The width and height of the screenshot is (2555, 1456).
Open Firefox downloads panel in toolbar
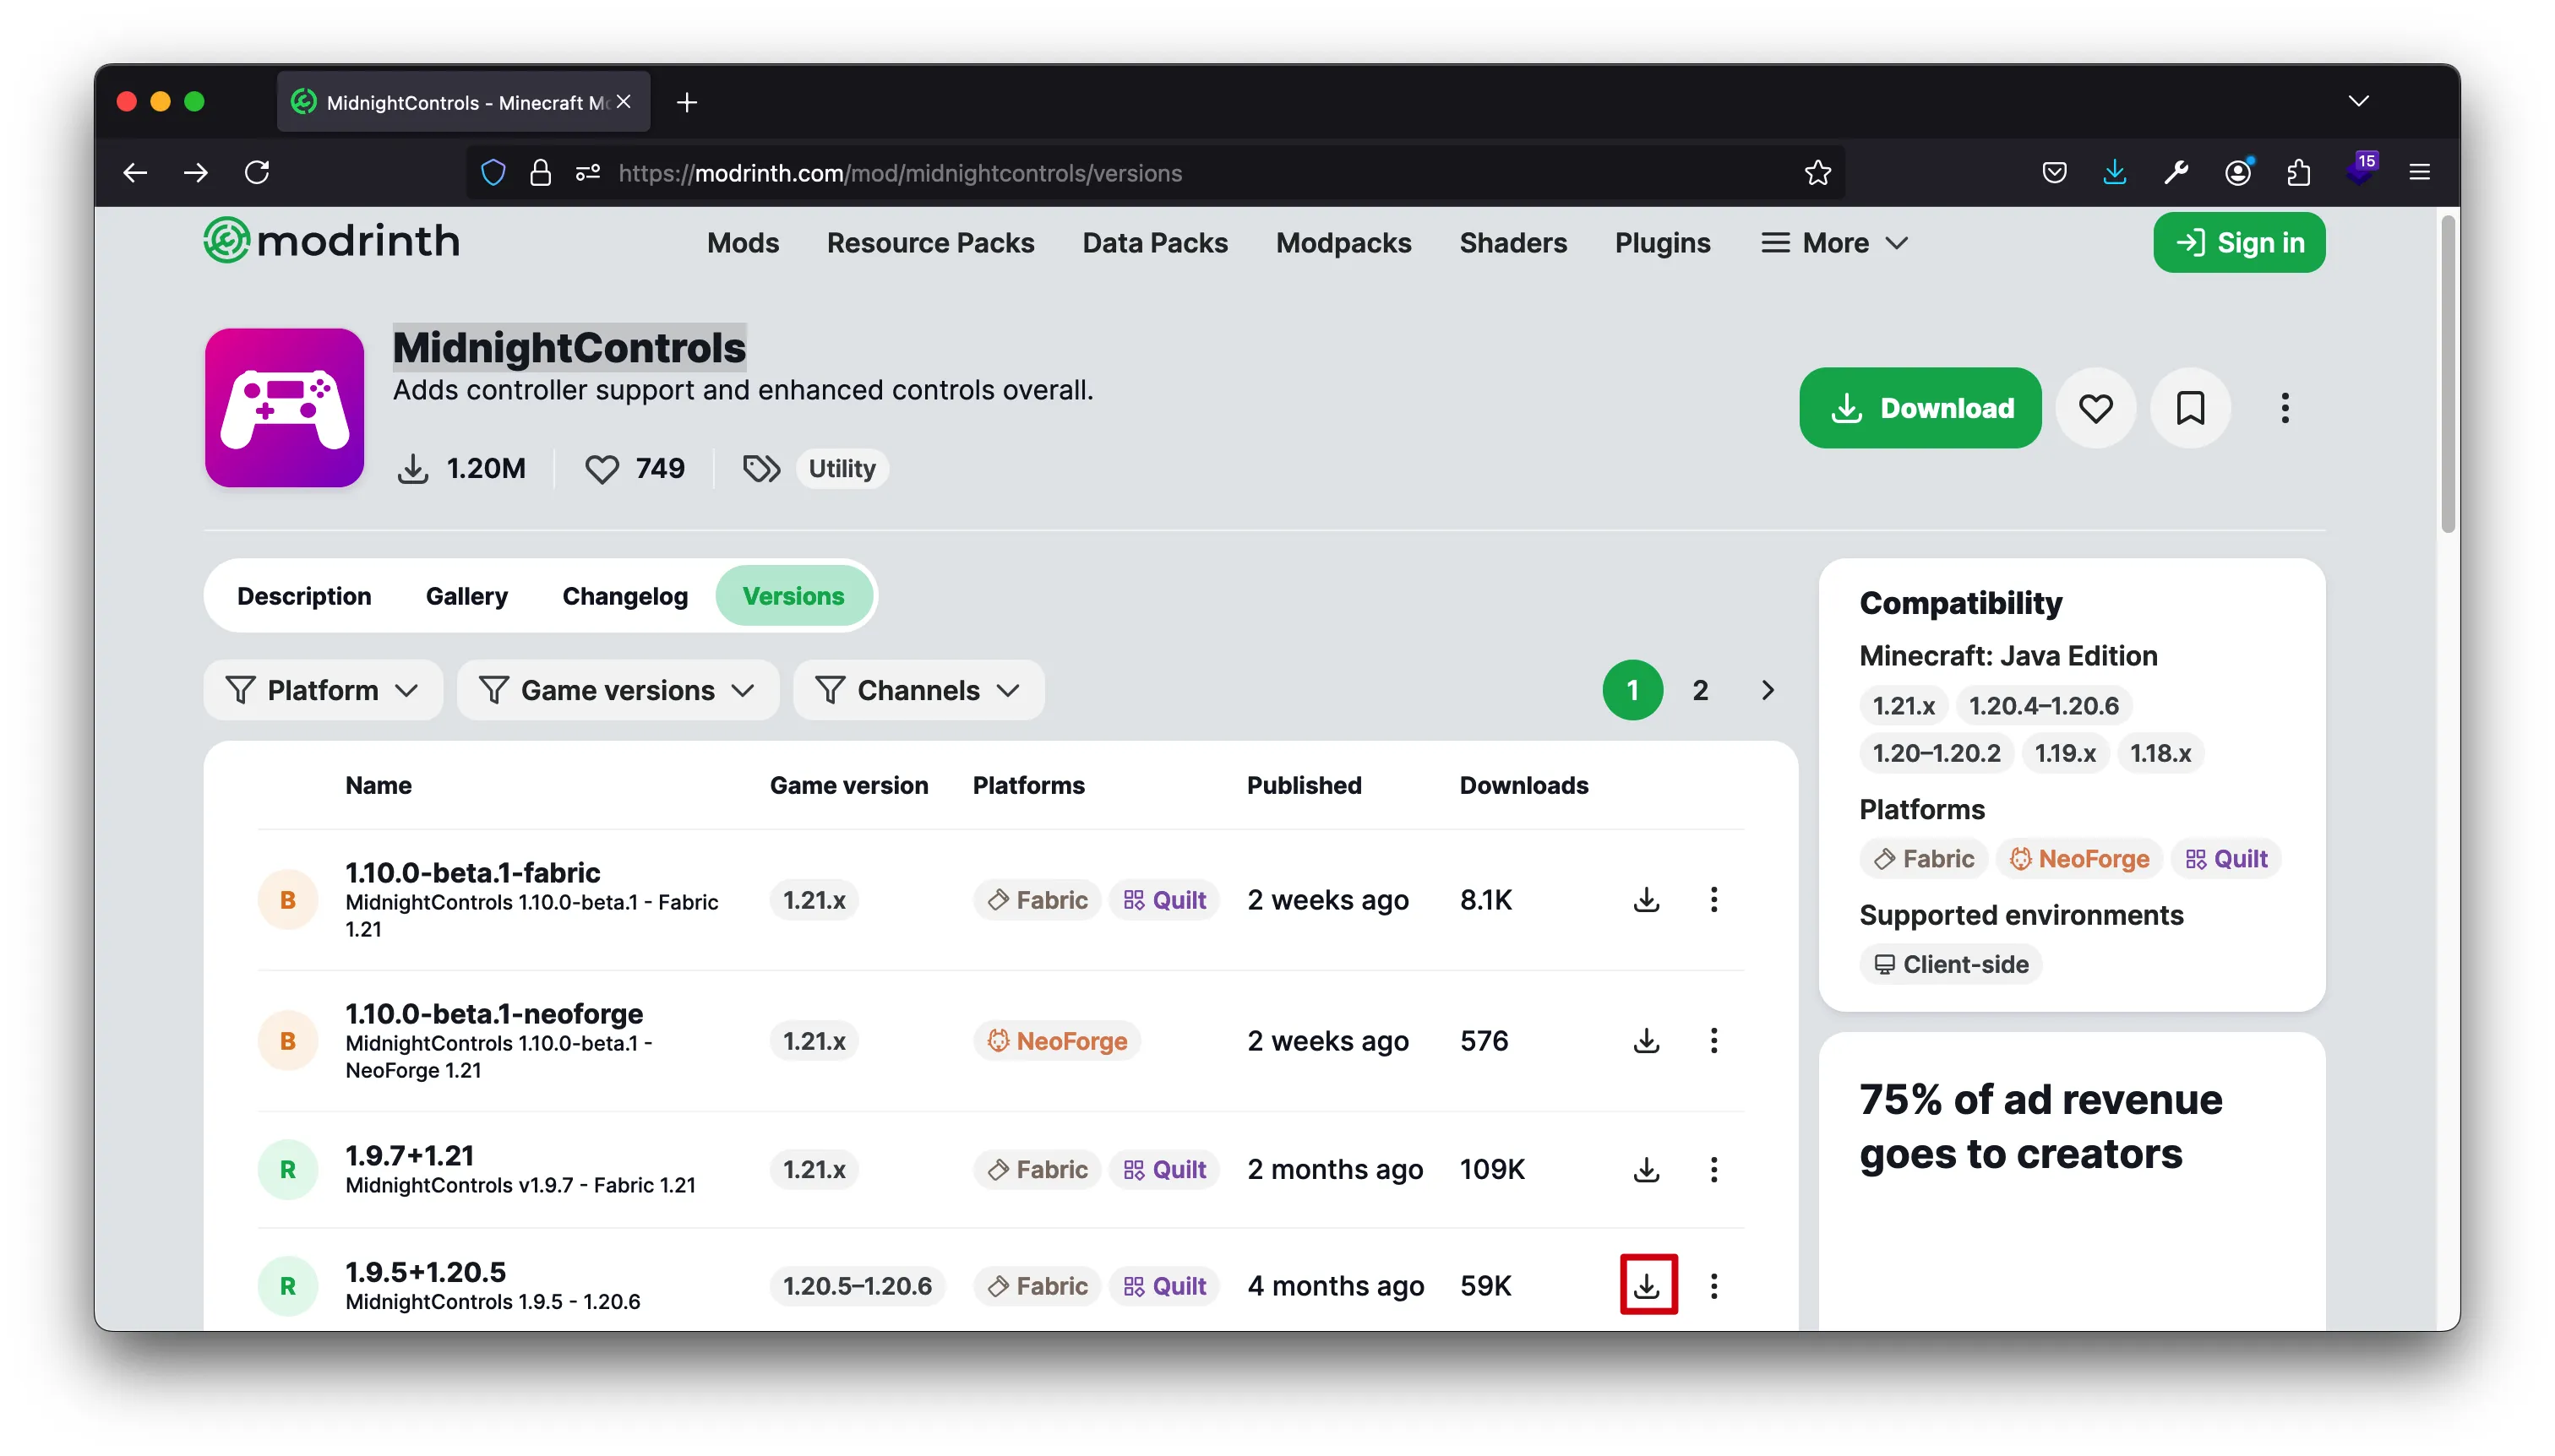tap(2114, 172)
